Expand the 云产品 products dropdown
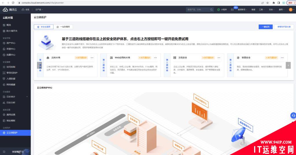The width and height of the screenshot is (296, 155). pos(39,10)
